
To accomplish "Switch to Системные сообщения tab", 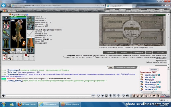I will (125, 67).
